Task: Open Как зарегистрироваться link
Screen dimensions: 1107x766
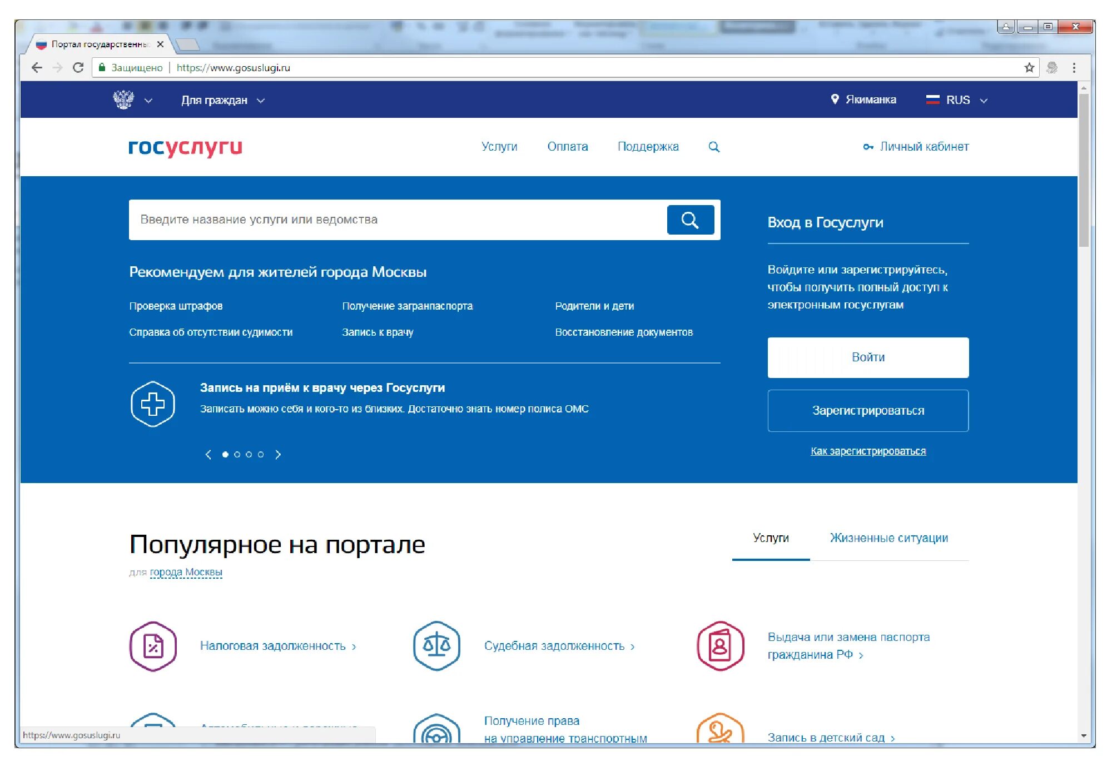Action: click(868, 451)
